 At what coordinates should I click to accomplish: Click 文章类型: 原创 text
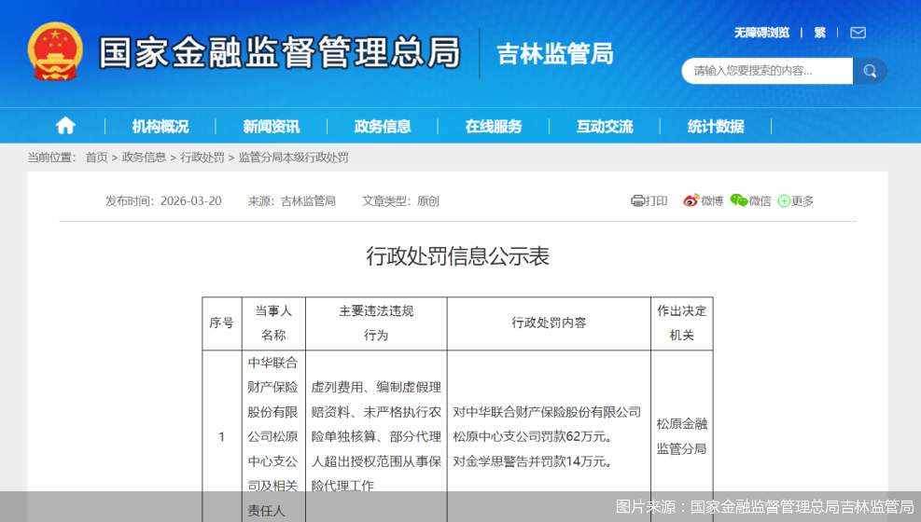click(x=400, y=201)
